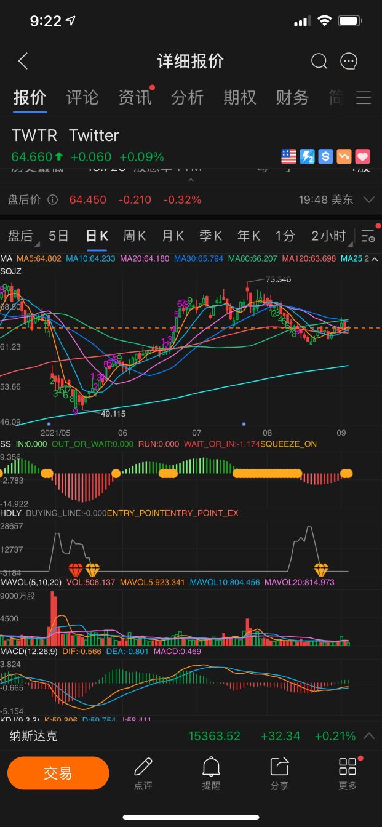Switch to the 报价 tab

tap(30, 97)
